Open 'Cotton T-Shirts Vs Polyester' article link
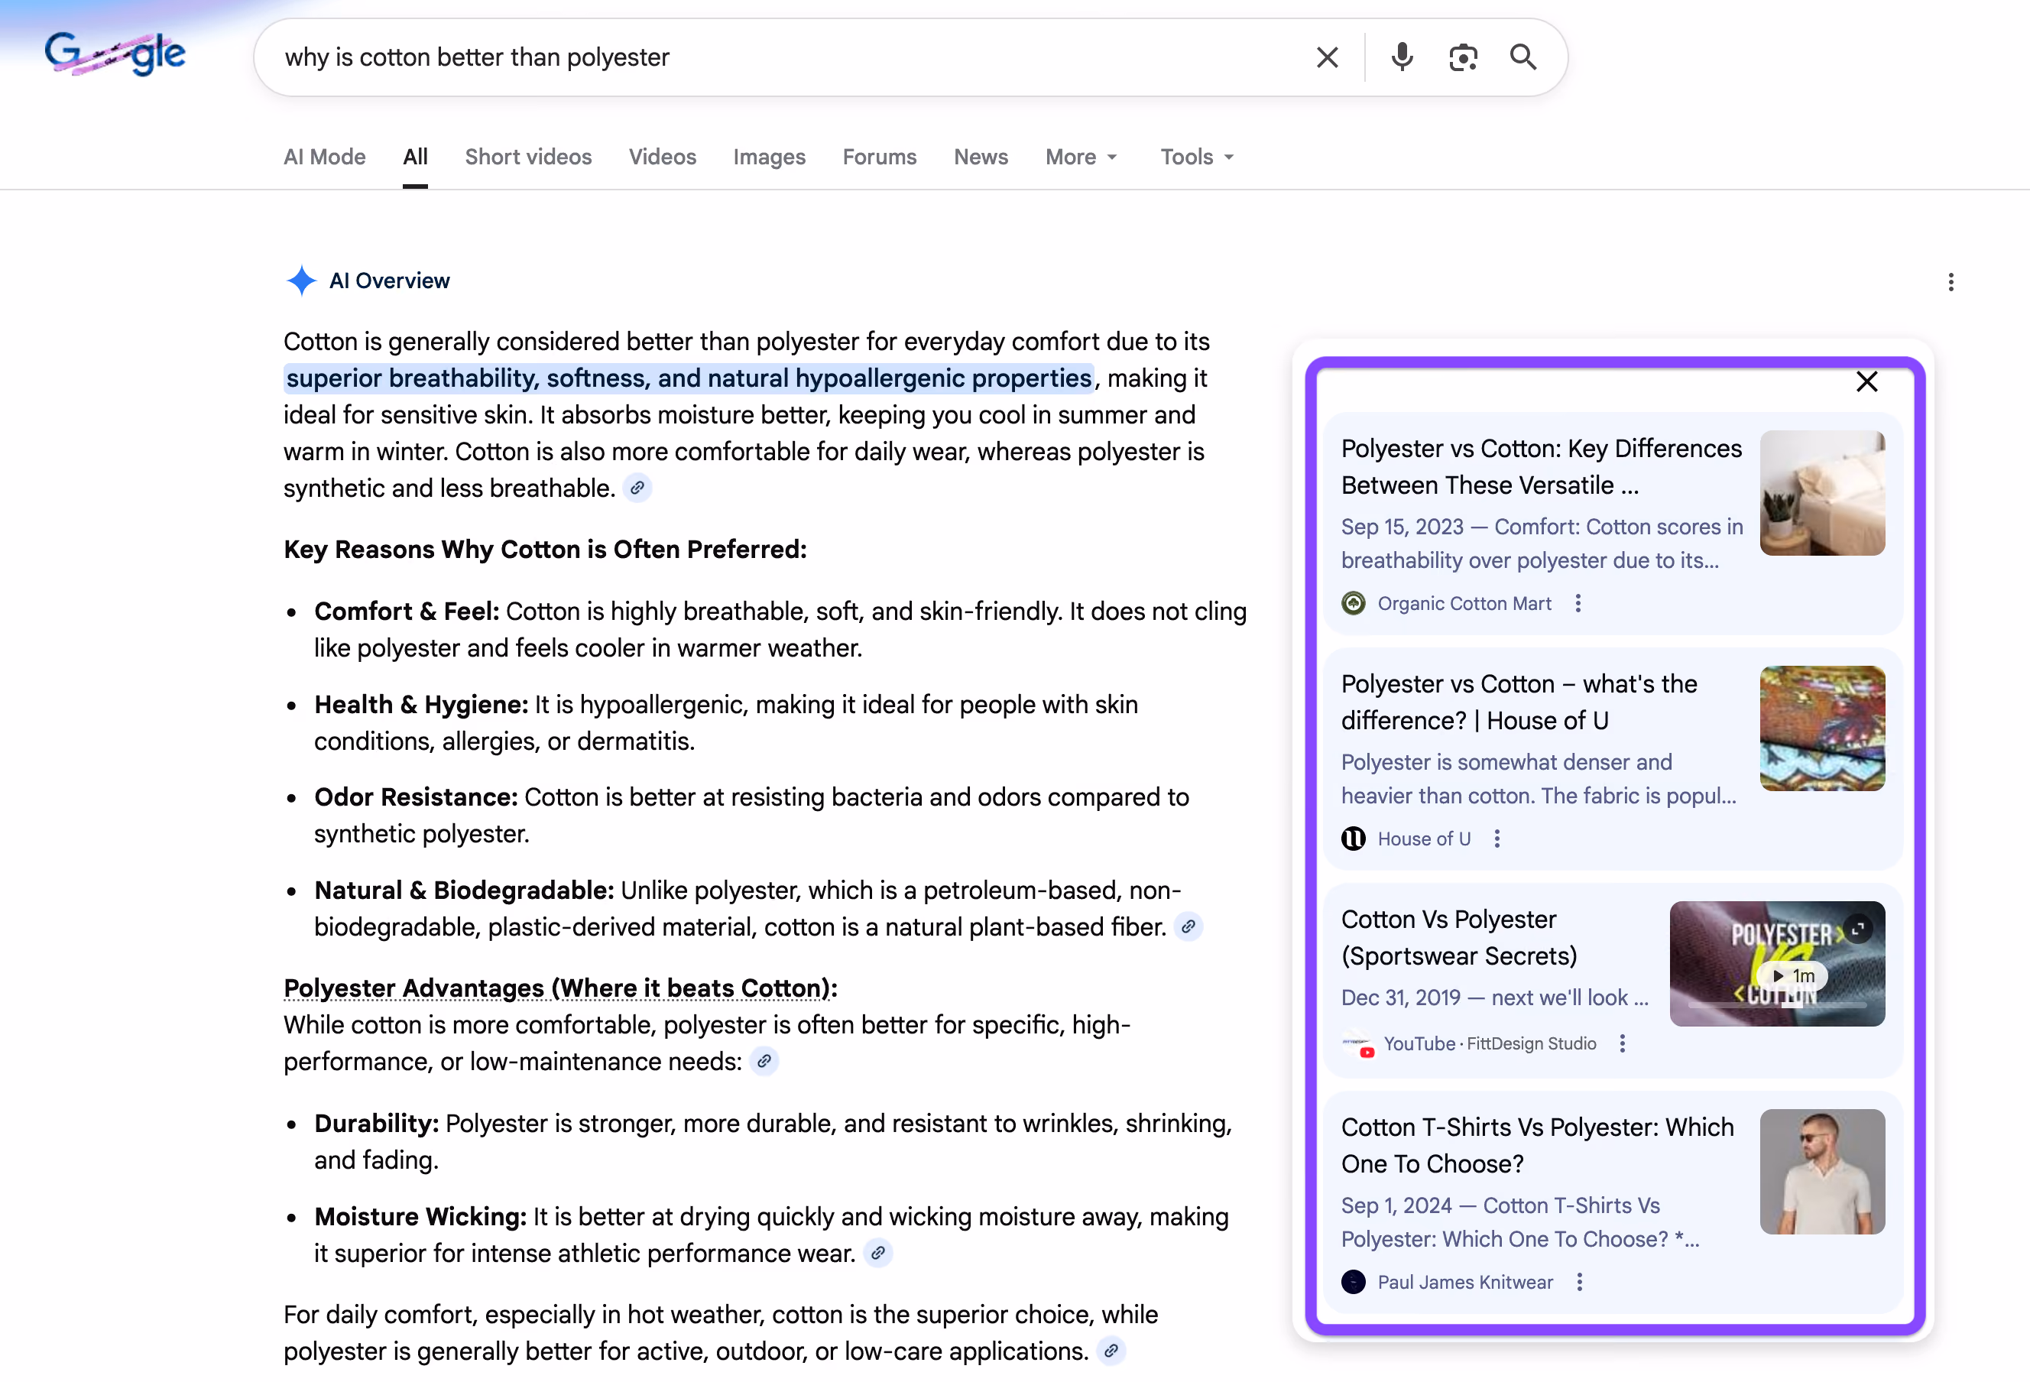Image resolution: width=2030 pixels, height=1382 pixels. point(1536,1145)
